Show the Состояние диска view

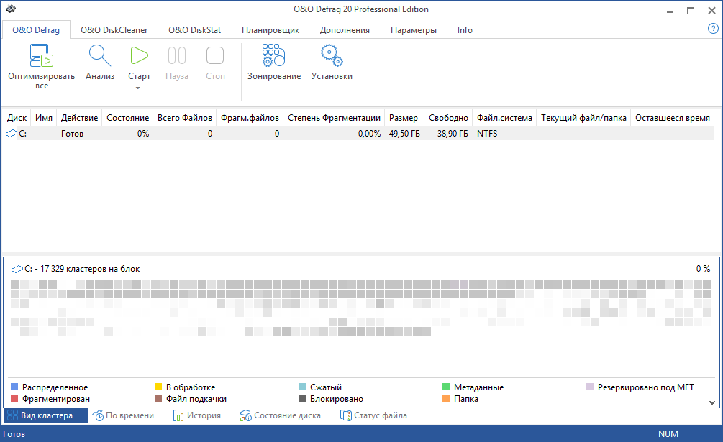pos(281,415)
